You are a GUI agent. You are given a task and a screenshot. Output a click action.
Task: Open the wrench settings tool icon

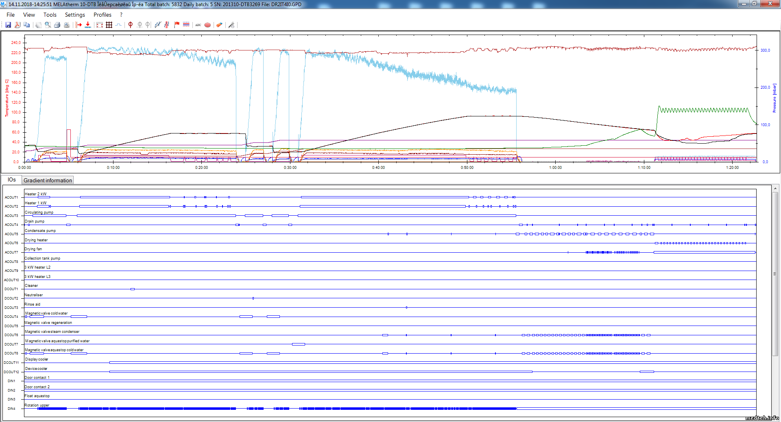pyautogui.click(x=231, y=25)
